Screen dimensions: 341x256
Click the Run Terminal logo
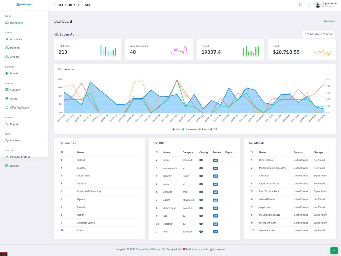tap(24, 4)
